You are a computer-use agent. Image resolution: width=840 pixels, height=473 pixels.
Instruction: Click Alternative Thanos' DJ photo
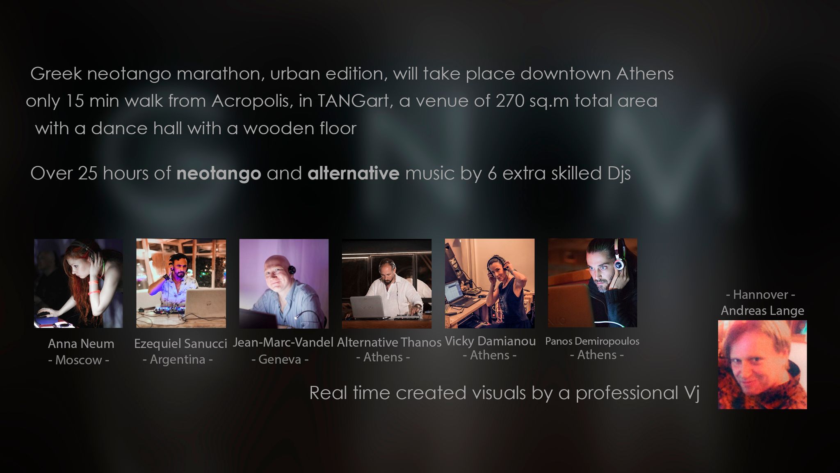(387, 283)
